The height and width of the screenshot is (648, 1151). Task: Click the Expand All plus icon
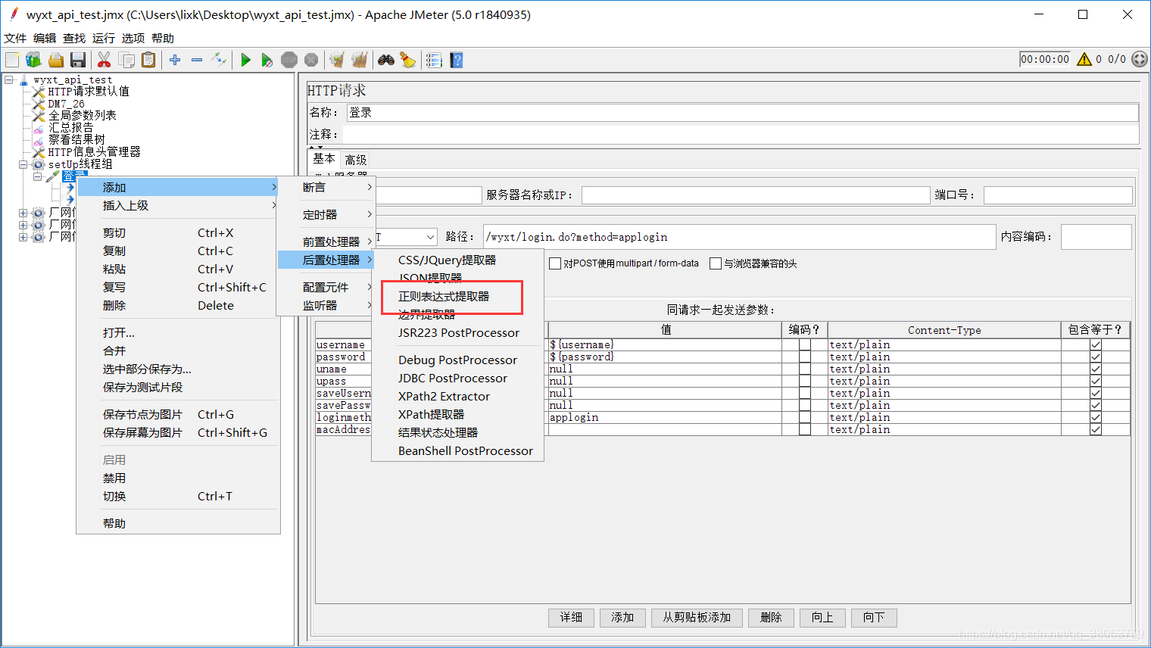tap(175, 60)
